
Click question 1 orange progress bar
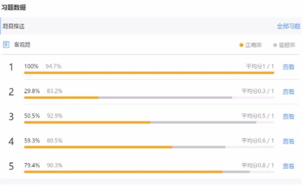coord(149,73)
